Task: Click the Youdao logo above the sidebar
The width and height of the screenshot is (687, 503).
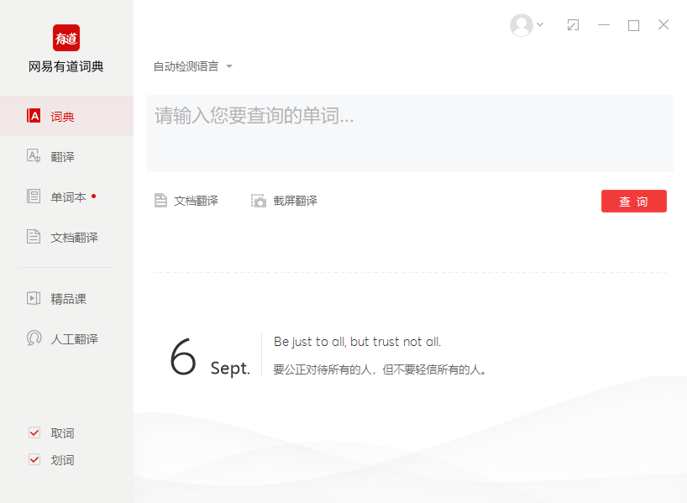Action: (x=66, y=37)
